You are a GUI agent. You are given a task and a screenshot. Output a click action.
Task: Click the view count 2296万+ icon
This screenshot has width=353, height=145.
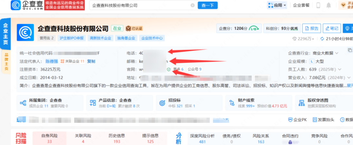coord(294,39)
